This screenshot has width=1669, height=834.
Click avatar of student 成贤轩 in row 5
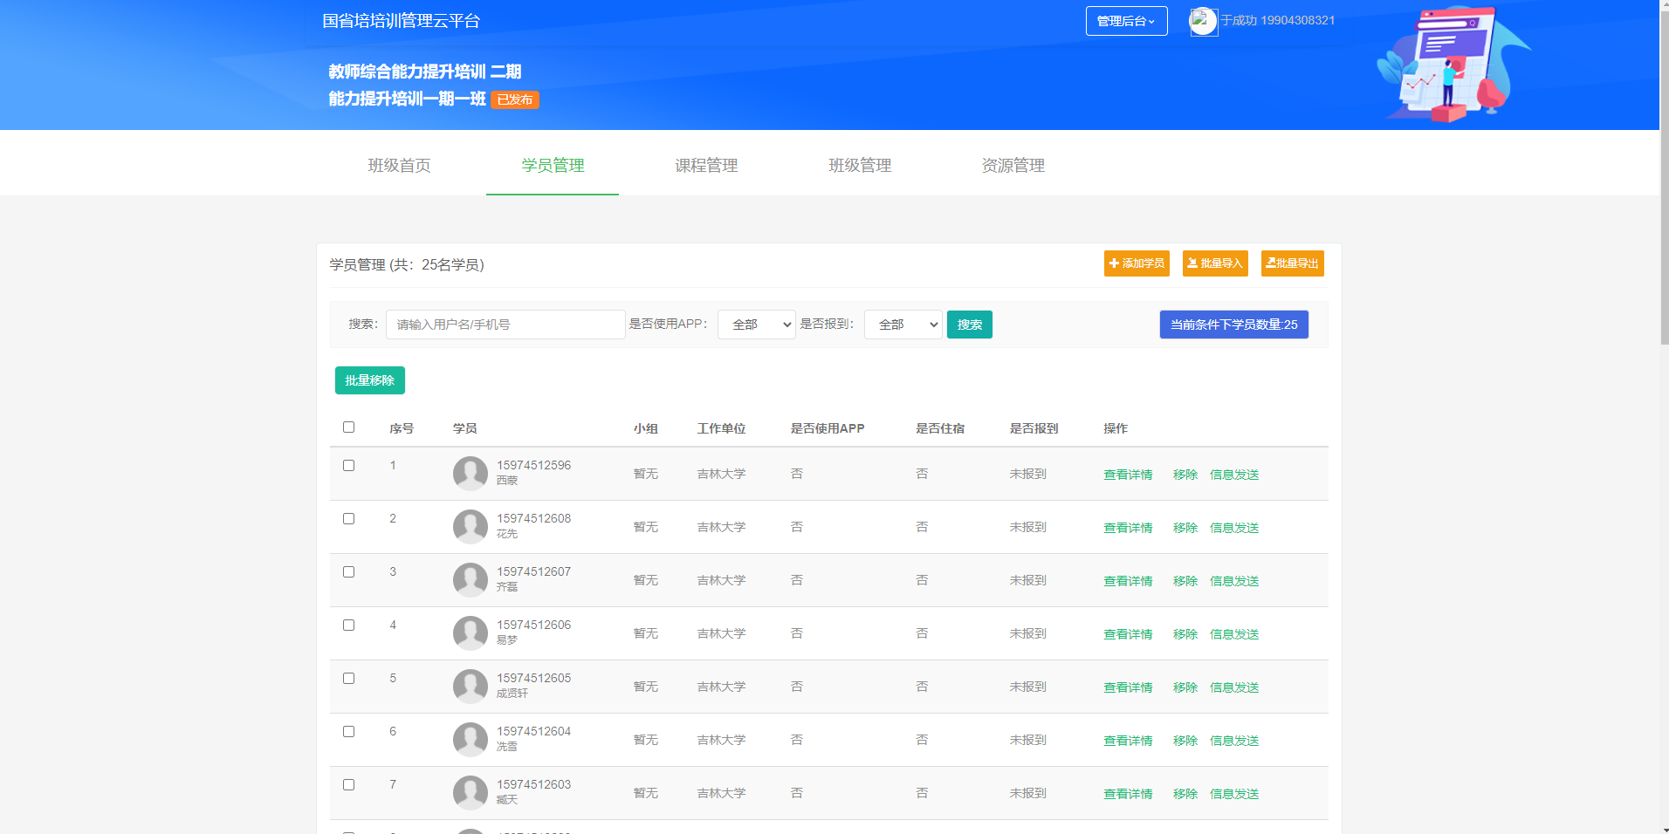pos(470,687)
